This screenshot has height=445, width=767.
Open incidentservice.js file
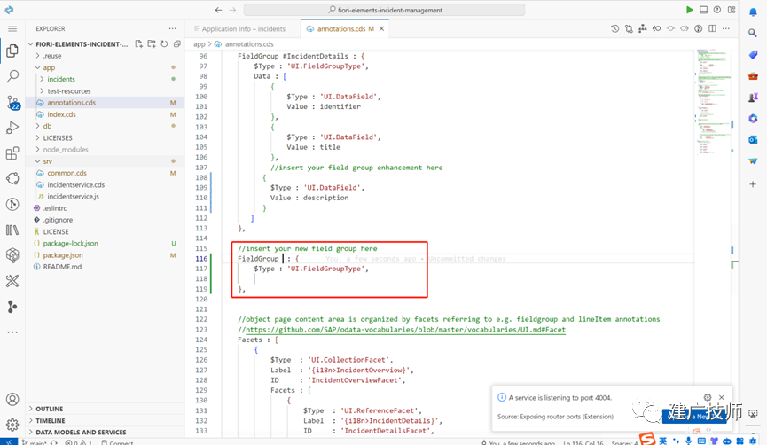point(73,197)
